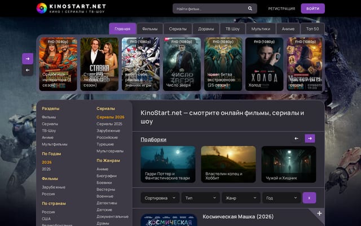Reset filters with the purple x button

(309, 198)
